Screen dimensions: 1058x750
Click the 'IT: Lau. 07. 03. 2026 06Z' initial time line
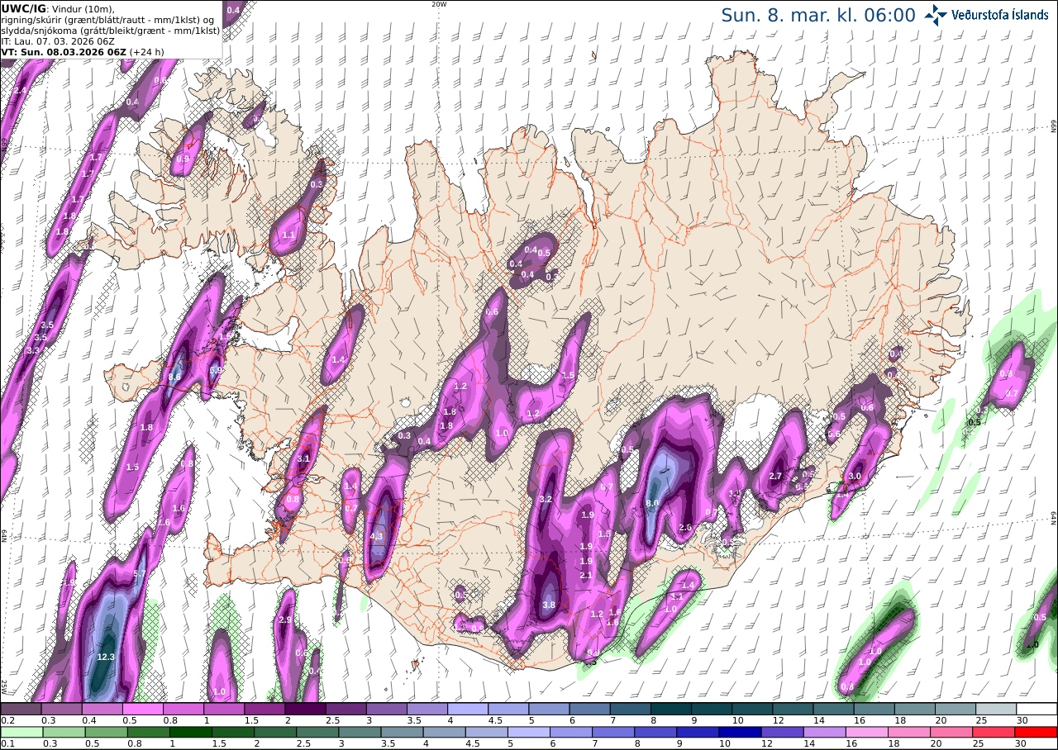point(58,40)
